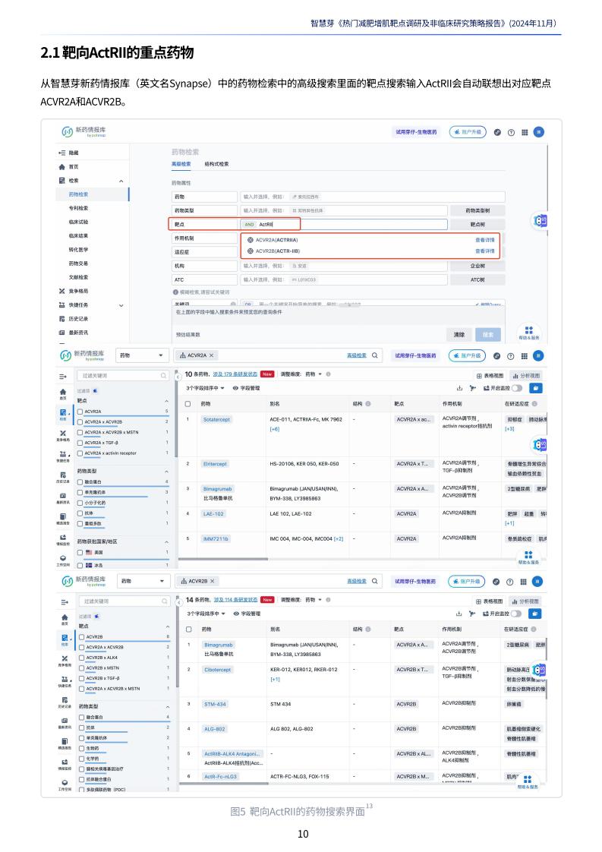This screenshot has width=602, height=852.
Task: Open apps grid icon in ACVR2A results header
Action: tap(524, 356)
